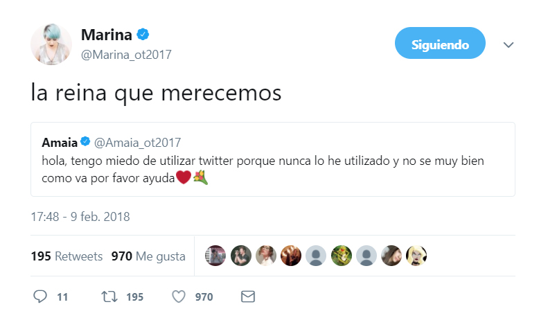
Task: View the 195 Retweets list
Action: (x=67, y=256)
